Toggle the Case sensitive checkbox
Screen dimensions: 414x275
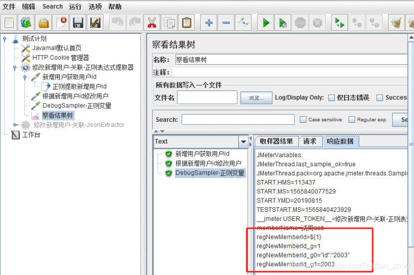[303, 120]
